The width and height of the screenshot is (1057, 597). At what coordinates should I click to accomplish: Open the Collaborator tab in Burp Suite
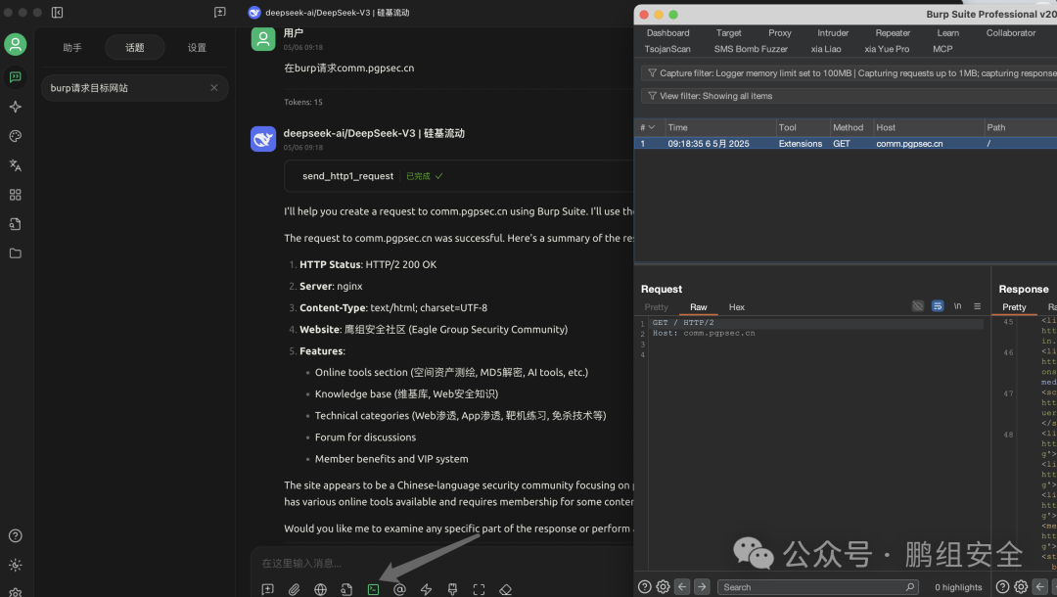(1011, 33)
